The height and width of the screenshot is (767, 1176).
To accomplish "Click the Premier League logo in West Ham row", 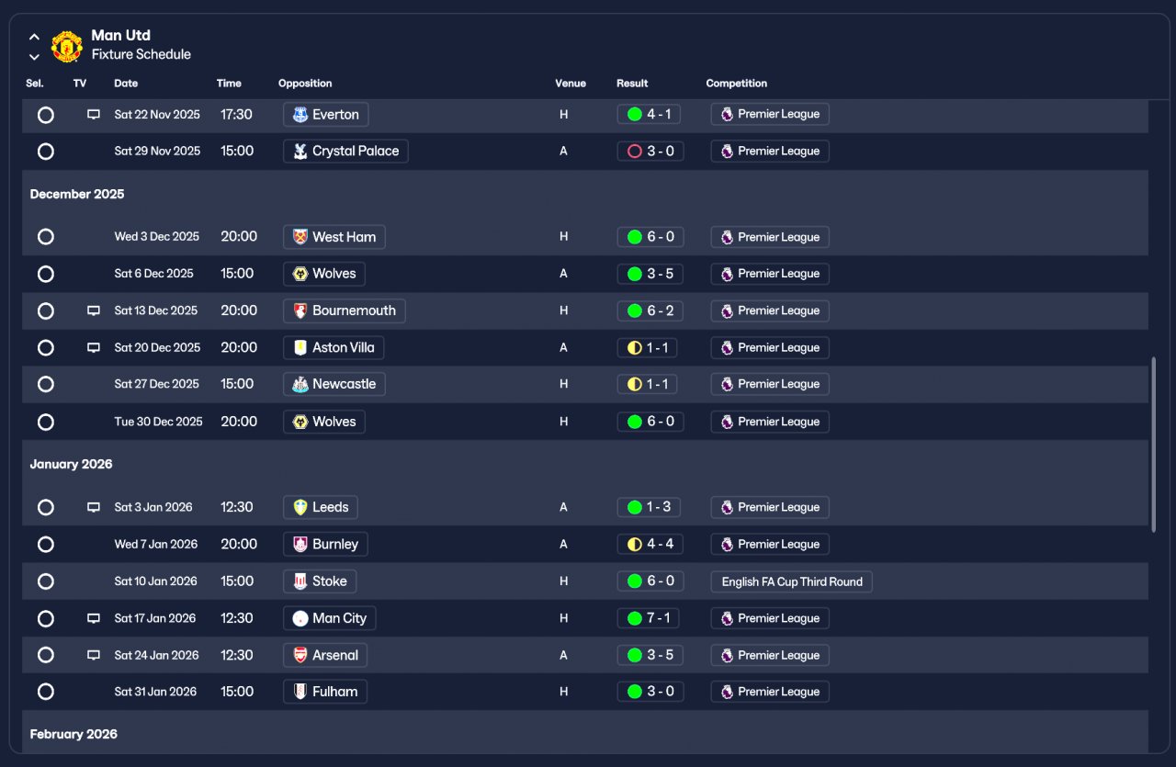I will tap(727, 237).
